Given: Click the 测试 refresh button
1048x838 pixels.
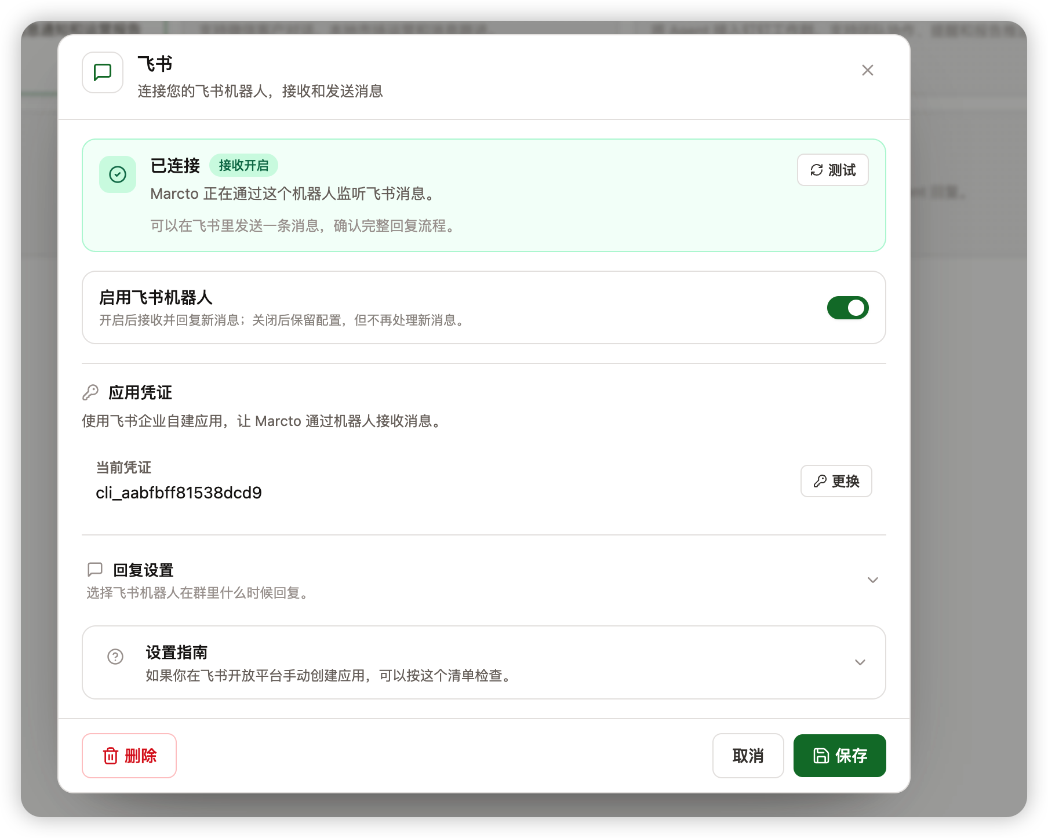Looking at the screenshot, I should [832, 170].
